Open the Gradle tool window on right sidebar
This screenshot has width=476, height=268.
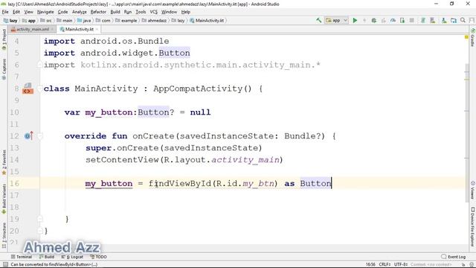coord(473,38)
